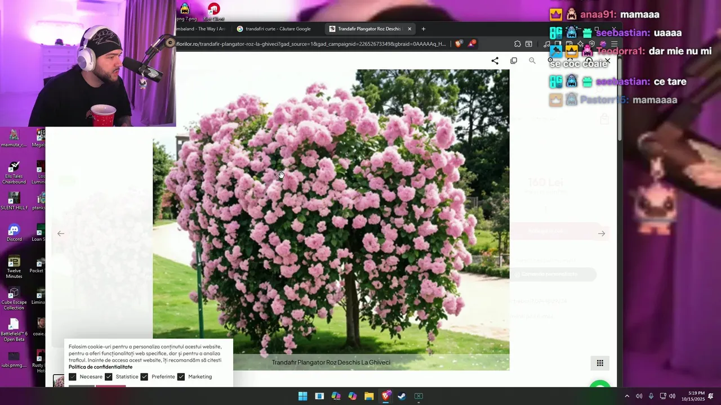The height and width of the screenshot is (405, 721).
Task: Open the Twelve Minutes desktop shortcut
Action: [x=14, y=267]
